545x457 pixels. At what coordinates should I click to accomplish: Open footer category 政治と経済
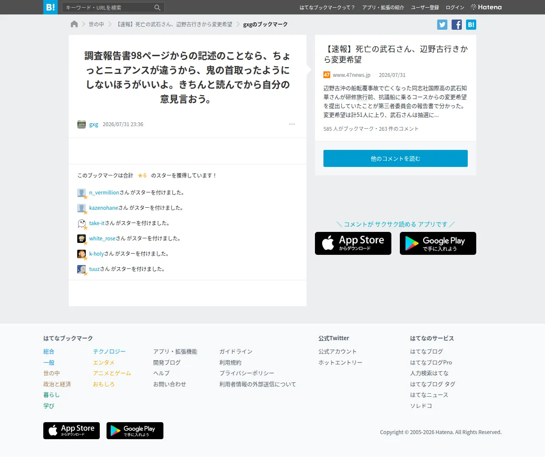pos(57,384)
